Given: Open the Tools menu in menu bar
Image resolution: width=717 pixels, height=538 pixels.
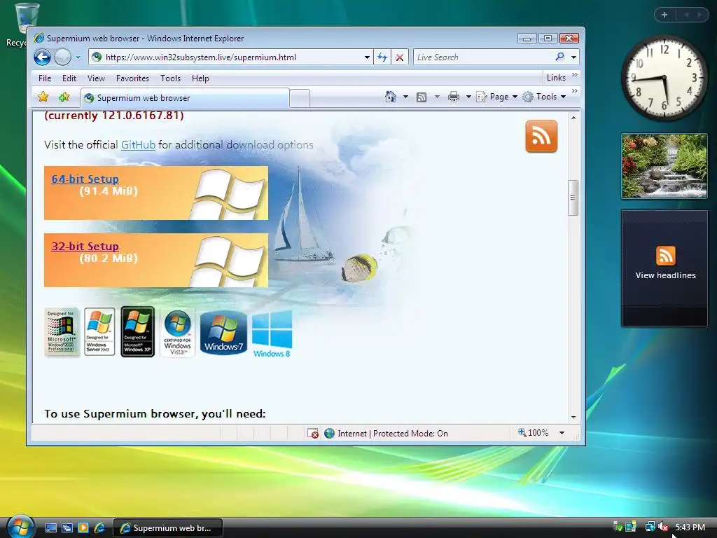Looking at the screenshot, I should pos(171,78).
